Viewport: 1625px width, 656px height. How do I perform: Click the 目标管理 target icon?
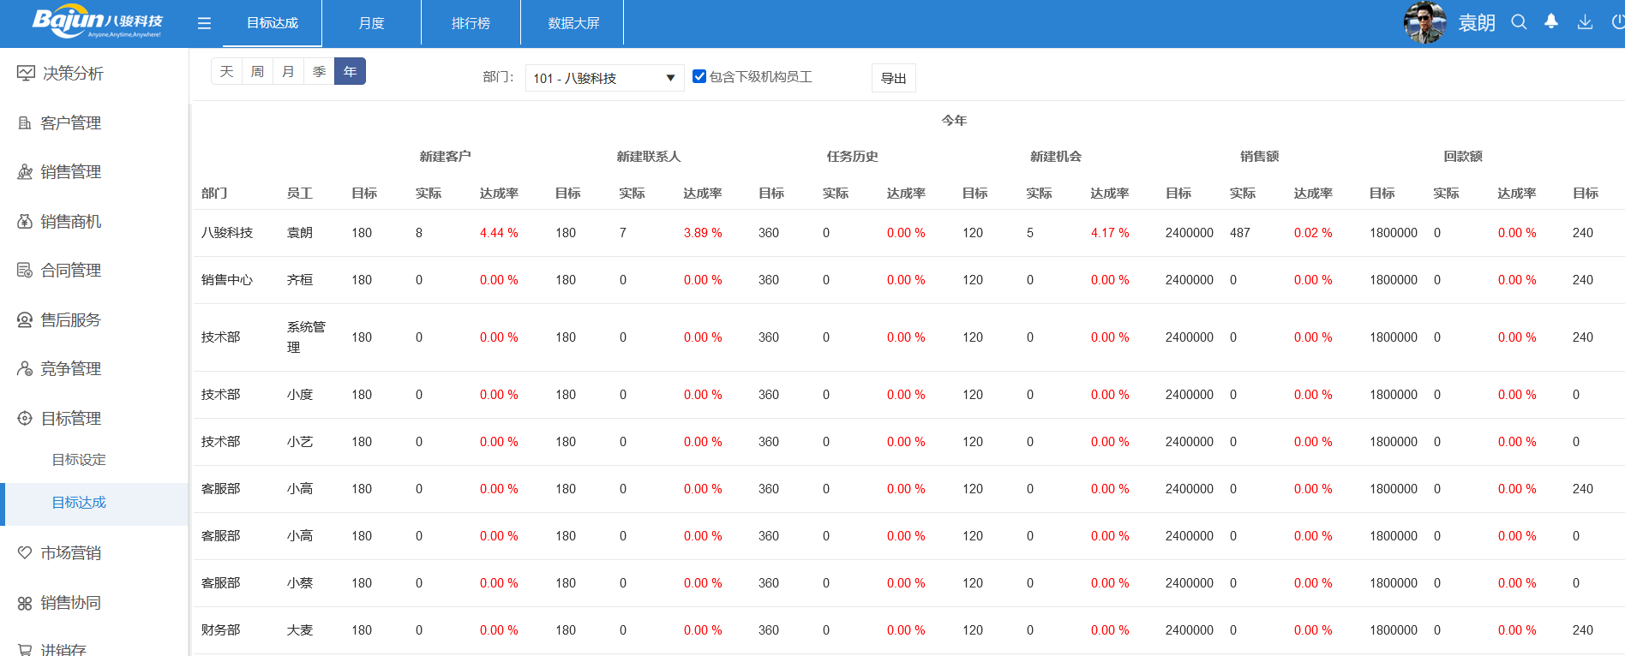[x=25, y=419]
